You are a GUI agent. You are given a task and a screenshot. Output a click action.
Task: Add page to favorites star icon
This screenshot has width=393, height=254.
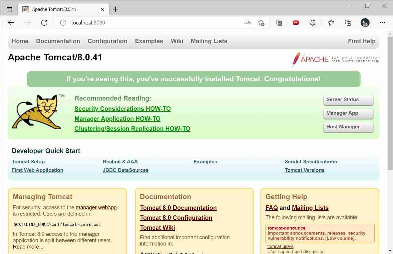click(x=261, y=23)
